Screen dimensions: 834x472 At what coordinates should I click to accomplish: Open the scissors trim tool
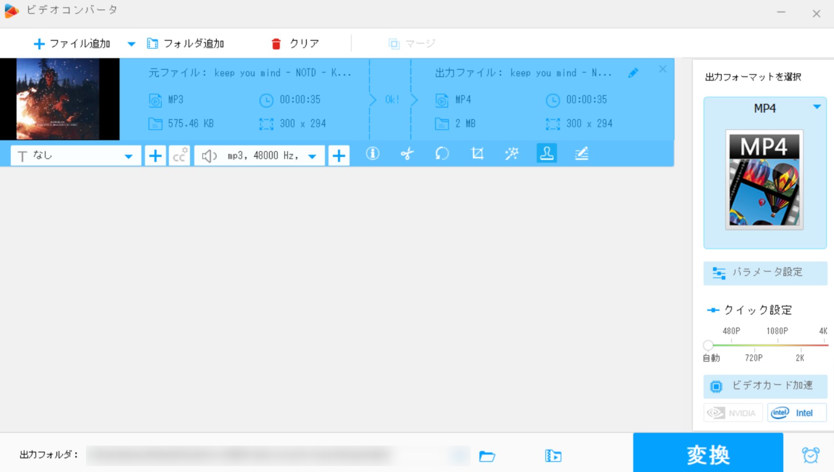pyautogui.click(x=407, y=154)
